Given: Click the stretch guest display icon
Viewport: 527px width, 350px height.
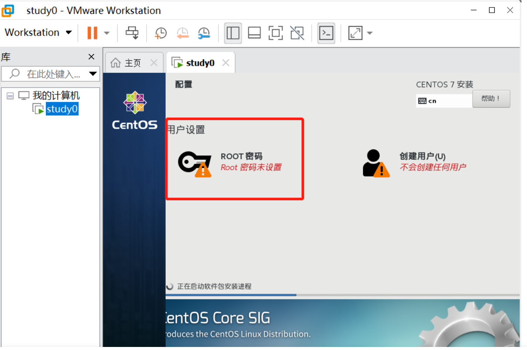Looking at the screenshot, I should 356,33.
